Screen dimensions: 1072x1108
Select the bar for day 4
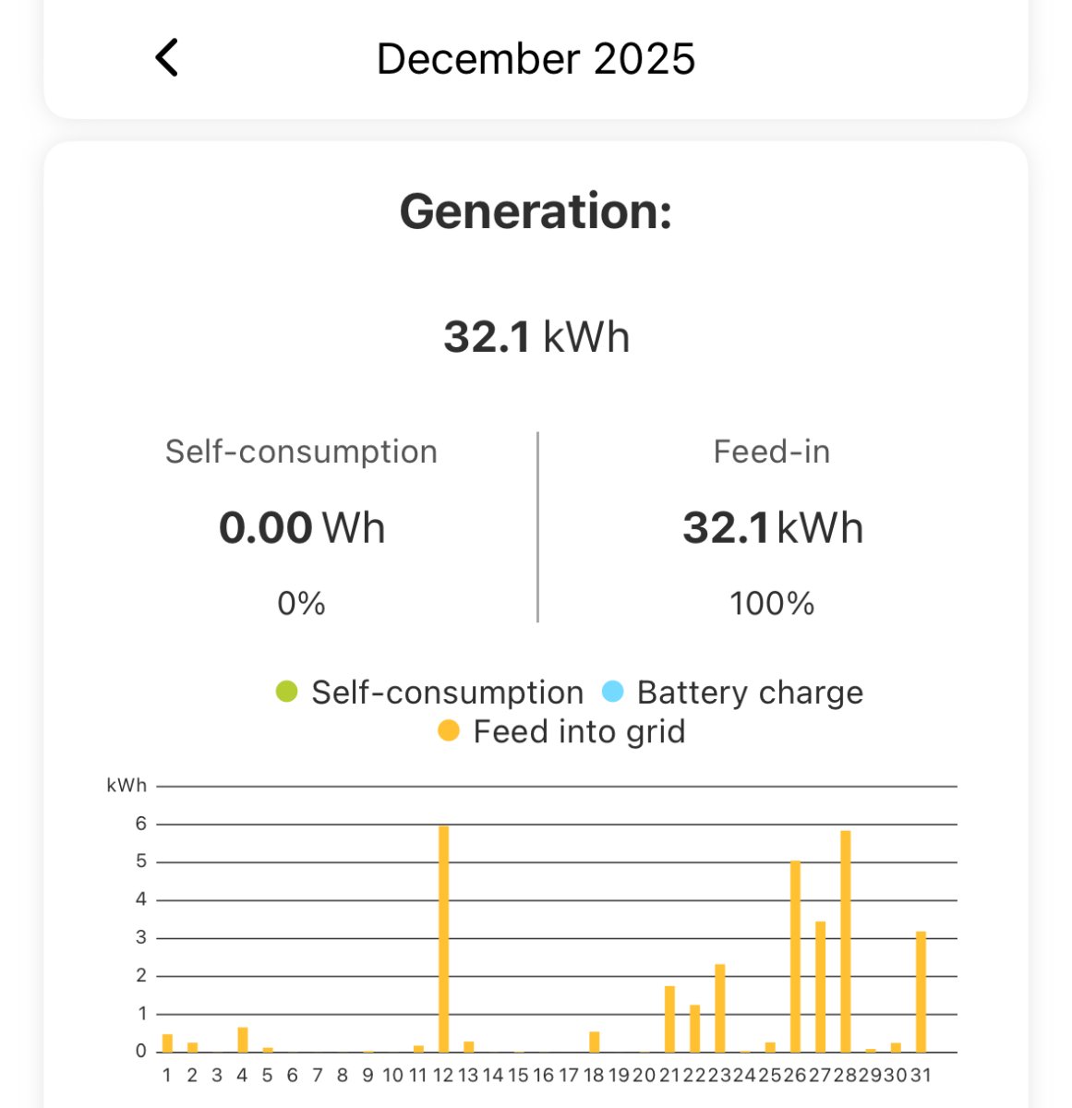243,1040
